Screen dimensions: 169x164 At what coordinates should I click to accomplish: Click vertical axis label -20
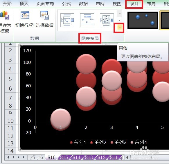pyautogui.click(x=28, y=133)
